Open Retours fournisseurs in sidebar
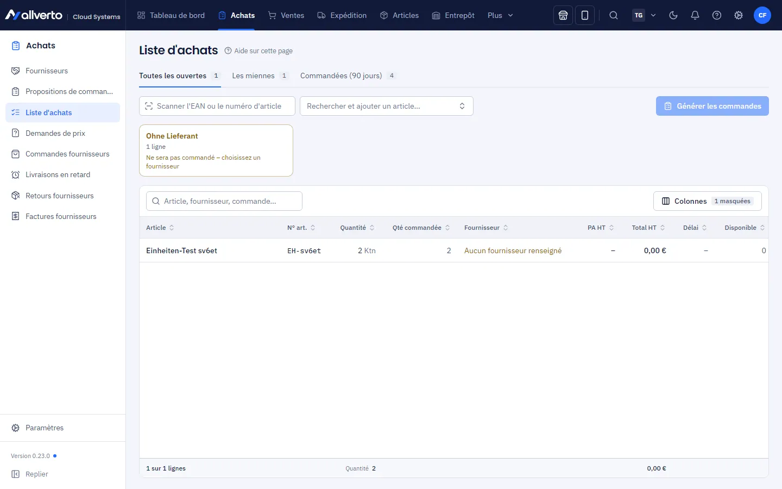The width and height of the screenshot is (782, 489). [62, 196]
